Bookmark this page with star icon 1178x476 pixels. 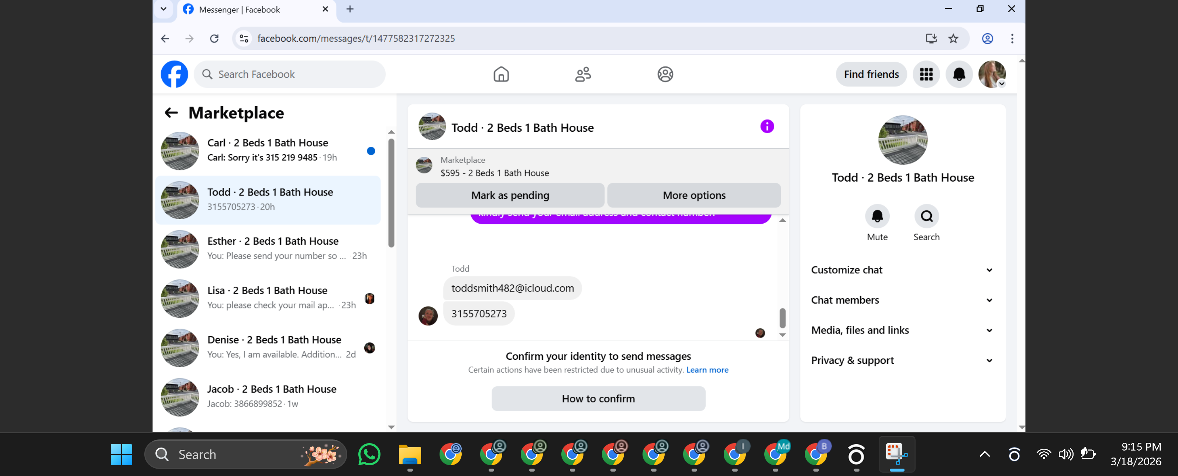[x=953, y=38]
